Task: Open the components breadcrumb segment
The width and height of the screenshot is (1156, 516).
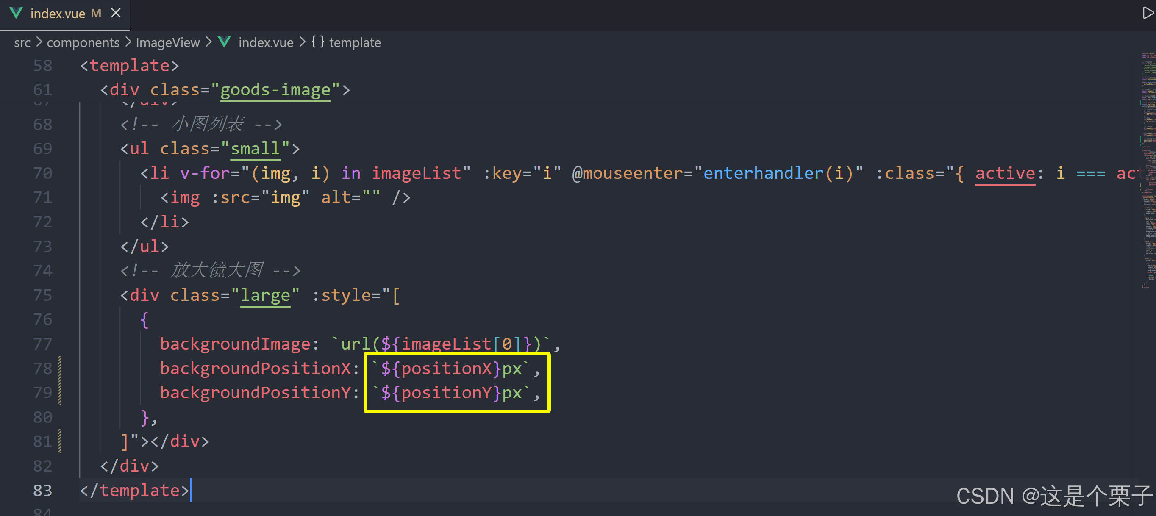Action: [x=83, y=43]
